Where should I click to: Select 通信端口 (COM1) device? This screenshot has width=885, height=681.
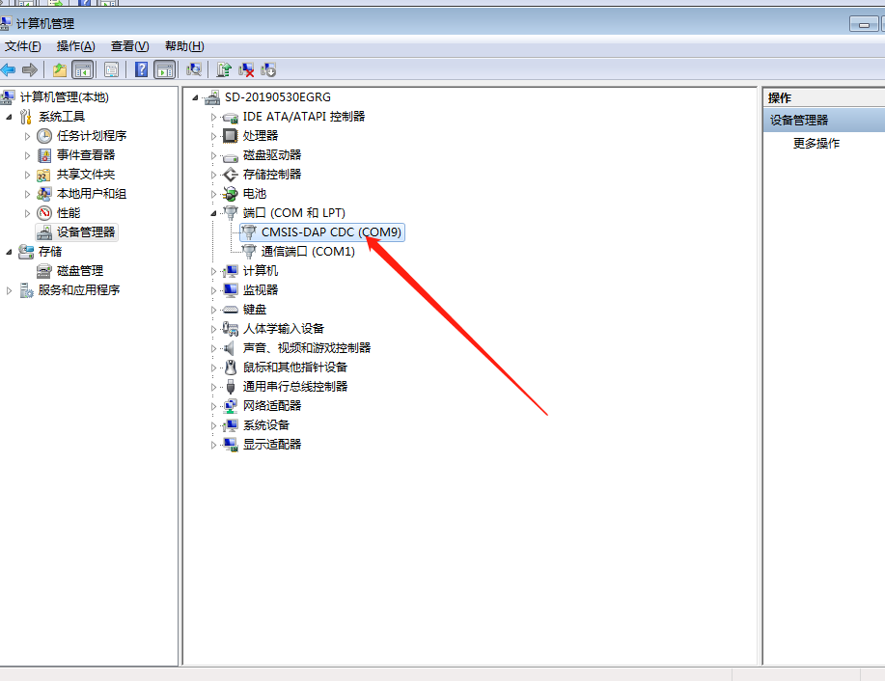click(307, 252)
